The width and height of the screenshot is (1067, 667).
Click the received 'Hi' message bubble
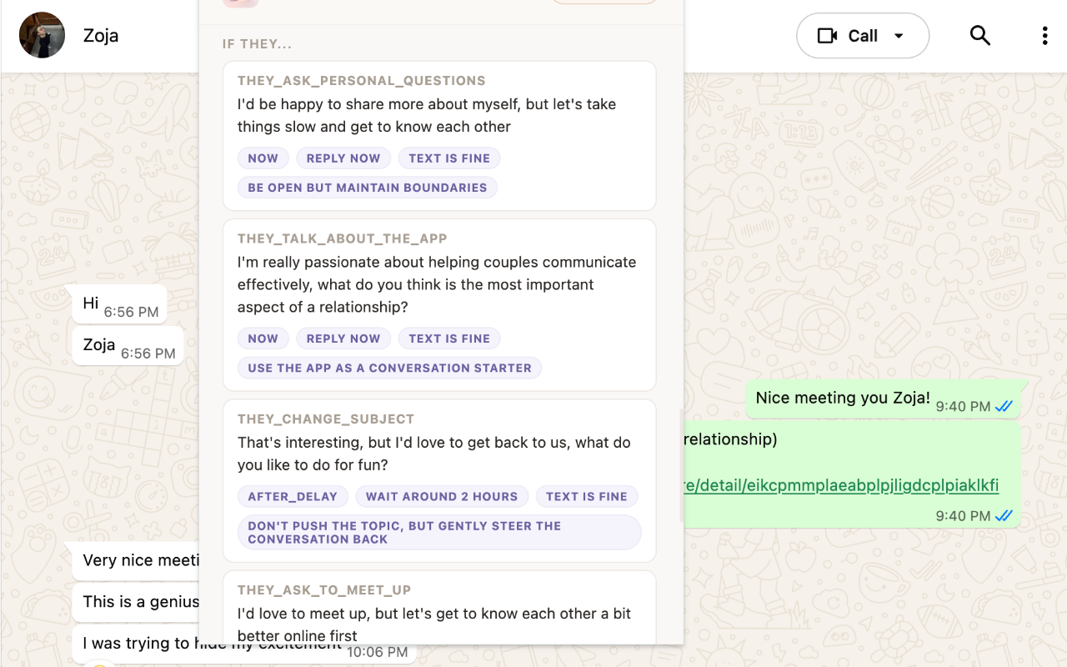click(119, 304)
